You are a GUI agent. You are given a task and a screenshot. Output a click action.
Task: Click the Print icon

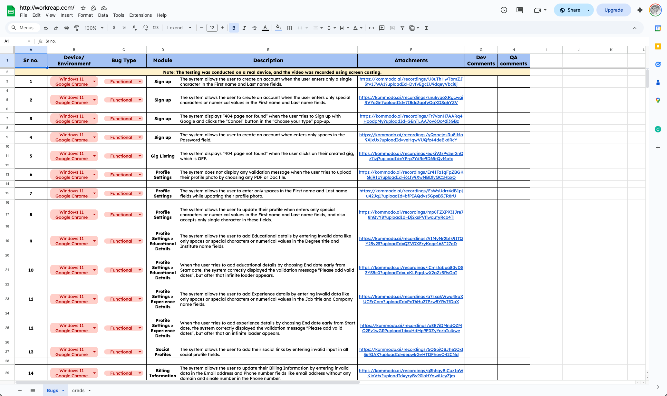66,28
